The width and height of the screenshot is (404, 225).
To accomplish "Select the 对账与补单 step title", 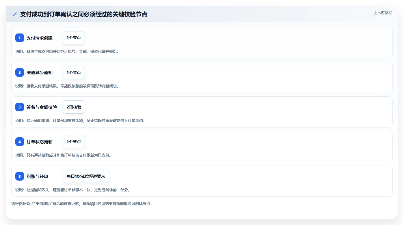I will point(38,176).
